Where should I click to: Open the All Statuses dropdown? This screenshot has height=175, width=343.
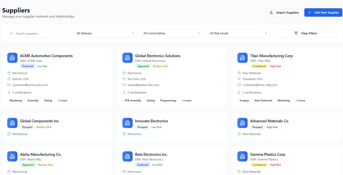[105, 33]
